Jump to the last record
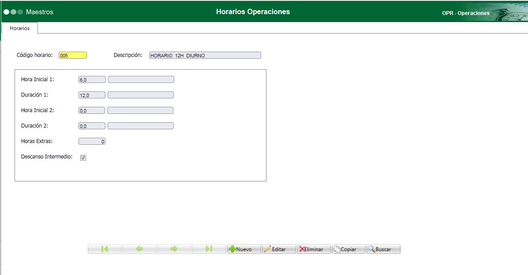Screen dimensions: 528x275 [x=209, y=249]
